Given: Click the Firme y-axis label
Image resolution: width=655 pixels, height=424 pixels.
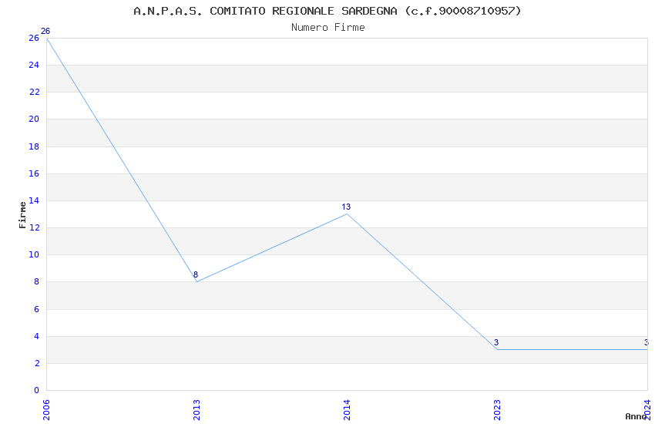Looking at the screenshot, I should [22, 215].
